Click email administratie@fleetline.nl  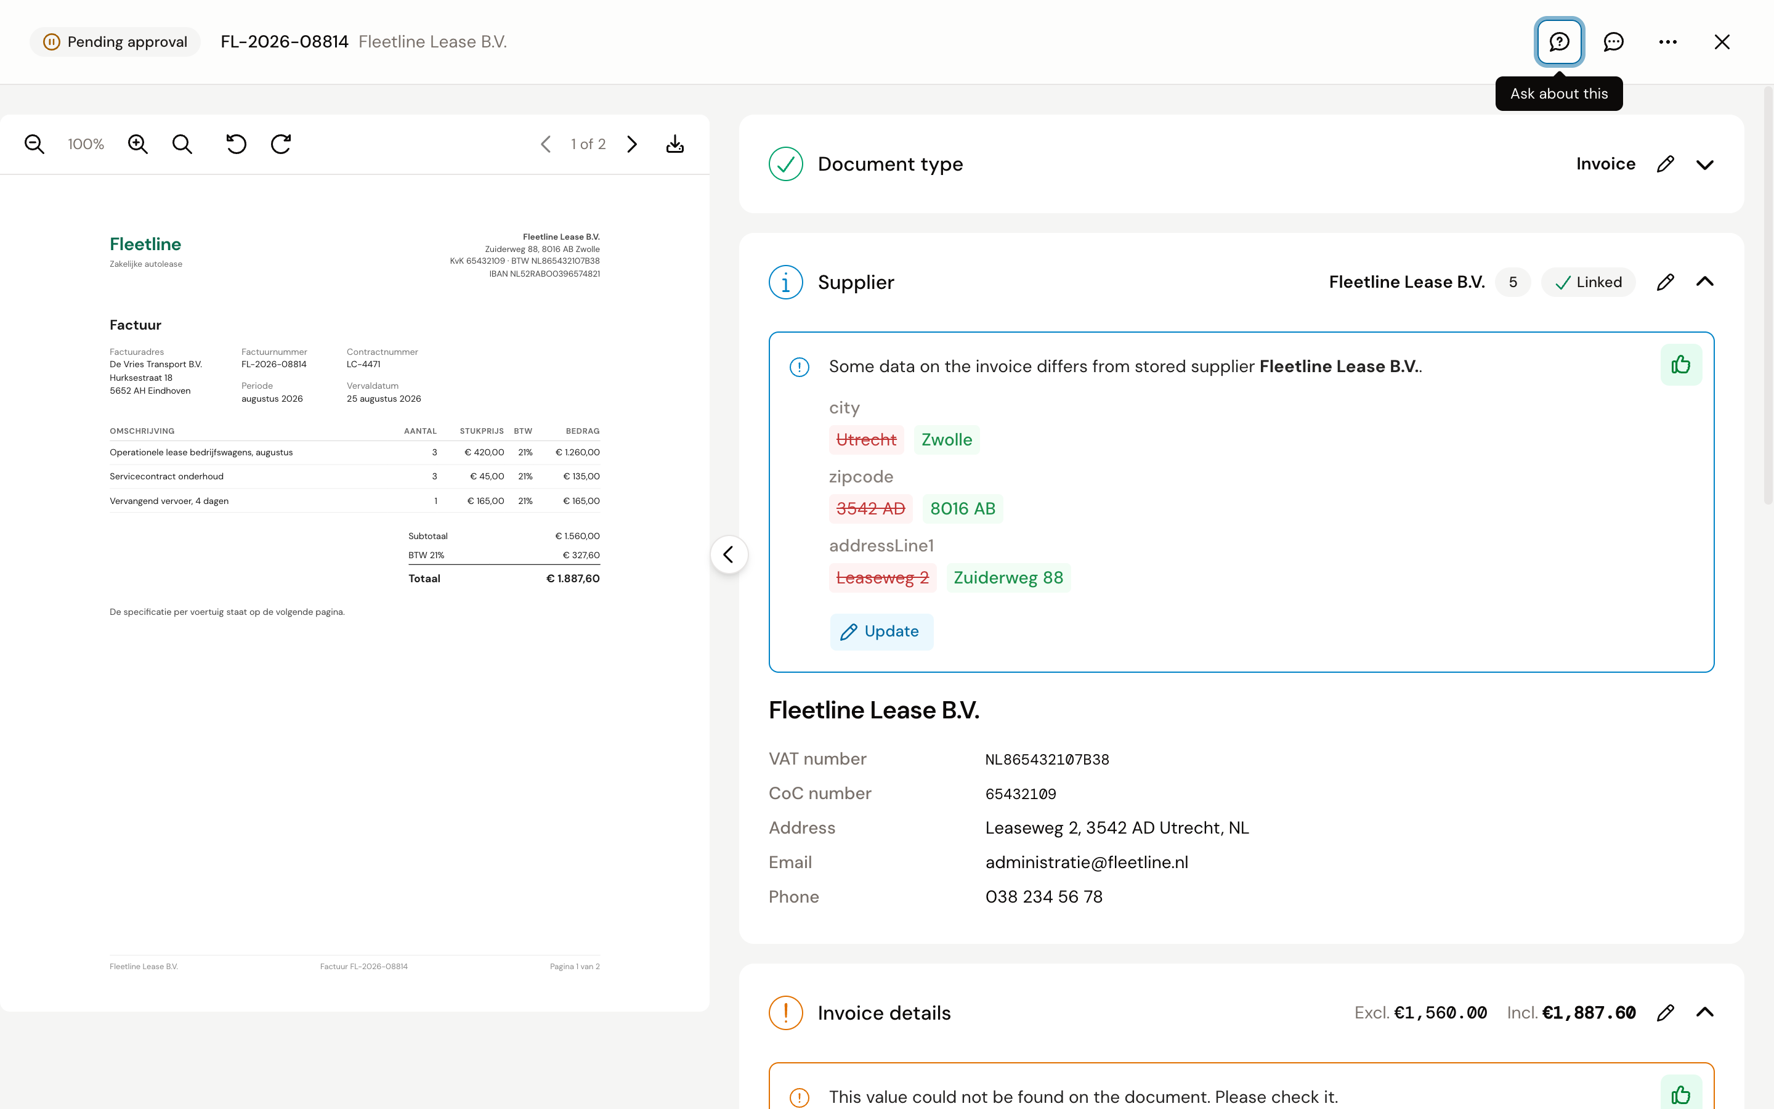[x=1087, y=862]
